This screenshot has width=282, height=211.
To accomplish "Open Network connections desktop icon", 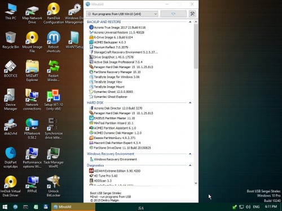I will tap(32, 100).
